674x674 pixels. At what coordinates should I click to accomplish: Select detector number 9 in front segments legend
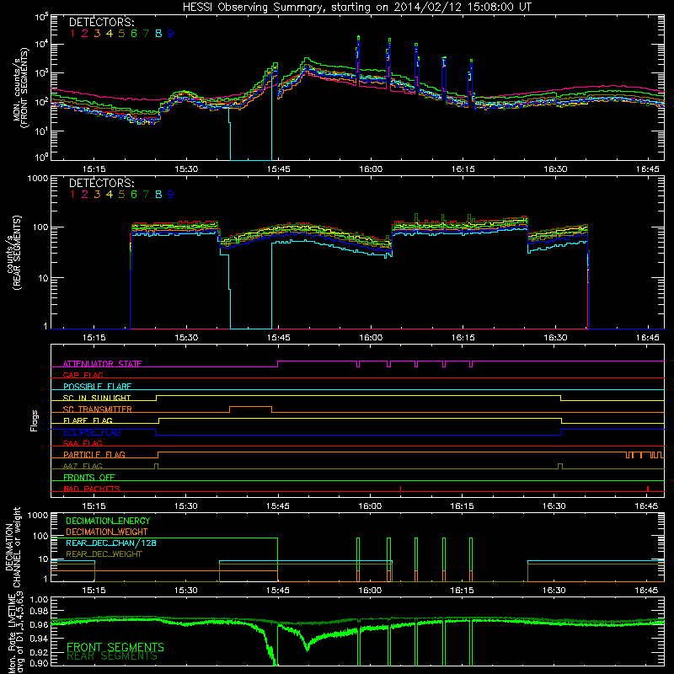pos(171,34)
